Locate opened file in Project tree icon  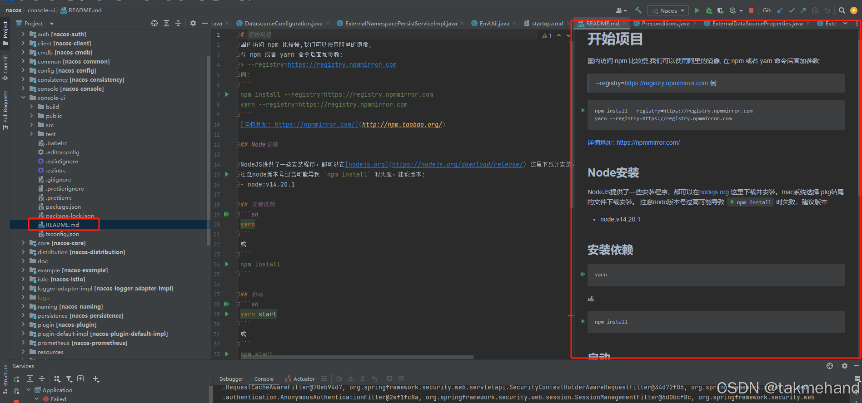click(154, 23)
